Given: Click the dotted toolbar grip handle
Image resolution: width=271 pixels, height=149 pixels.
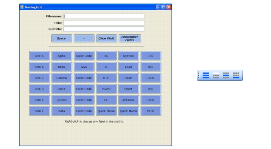Looking at the screenshot, I should point(199,75).
